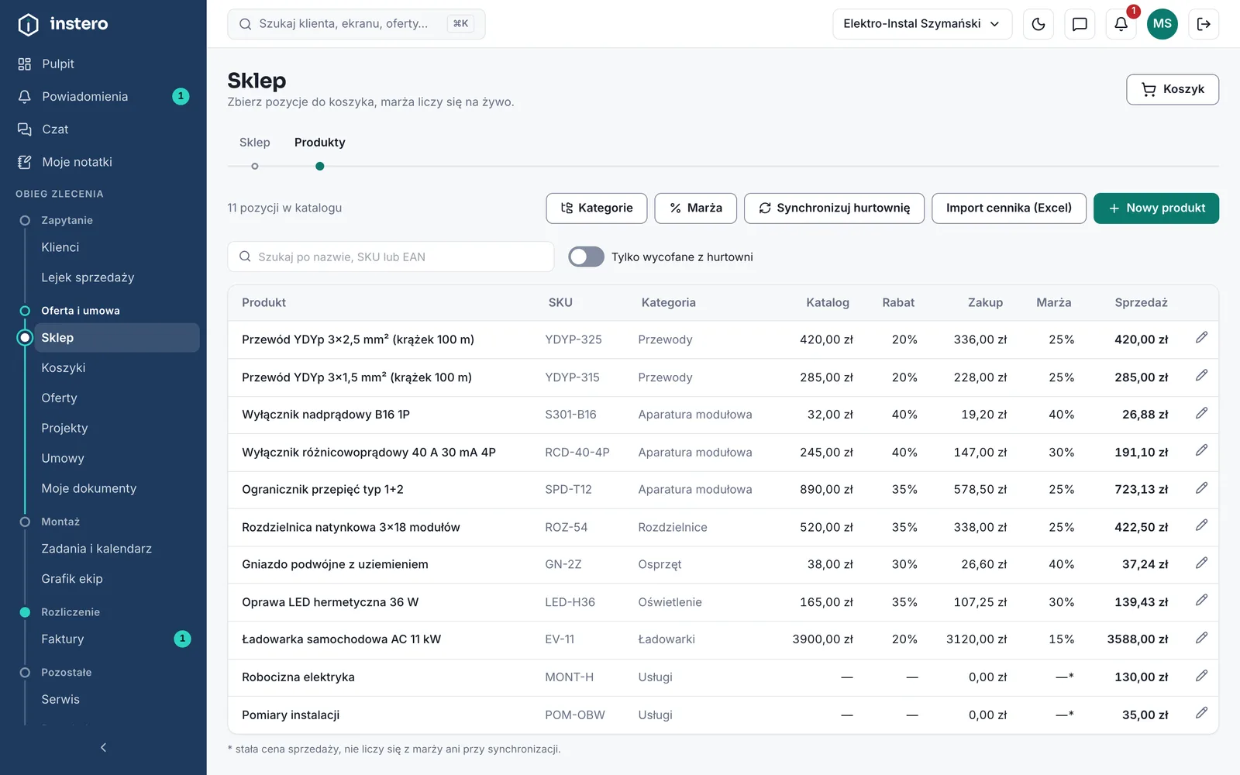1240x775 pixels.
Task: Click Synchronizuj hurtownię button
Action: 834,208
